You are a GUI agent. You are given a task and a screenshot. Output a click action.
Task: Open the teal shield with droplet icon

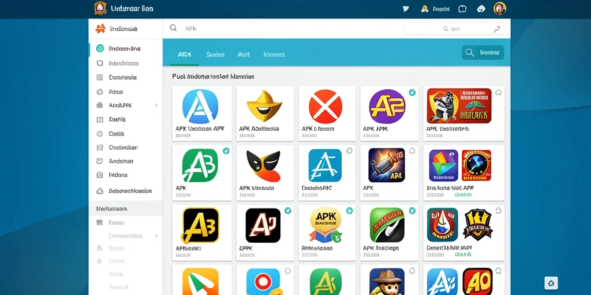(x=443, y=225)
